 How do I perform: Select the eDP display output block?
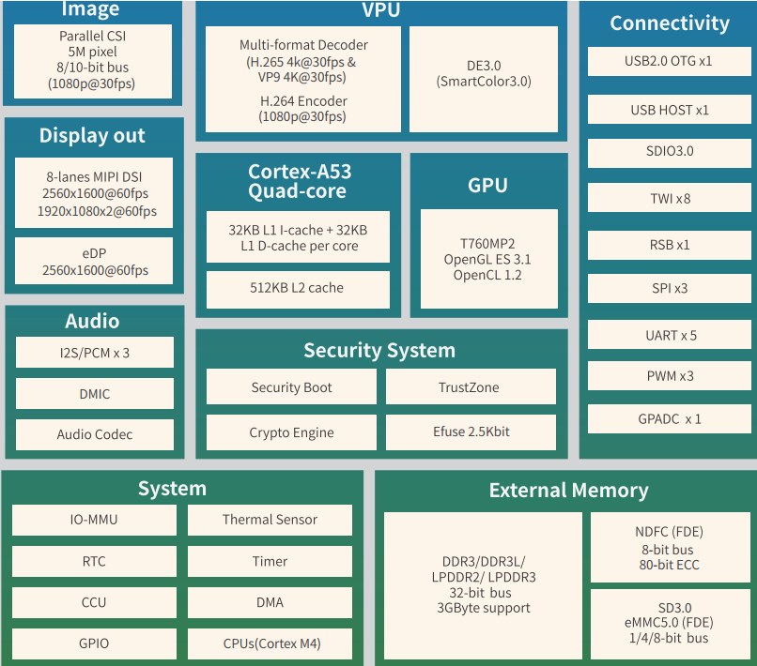point(94,261)
